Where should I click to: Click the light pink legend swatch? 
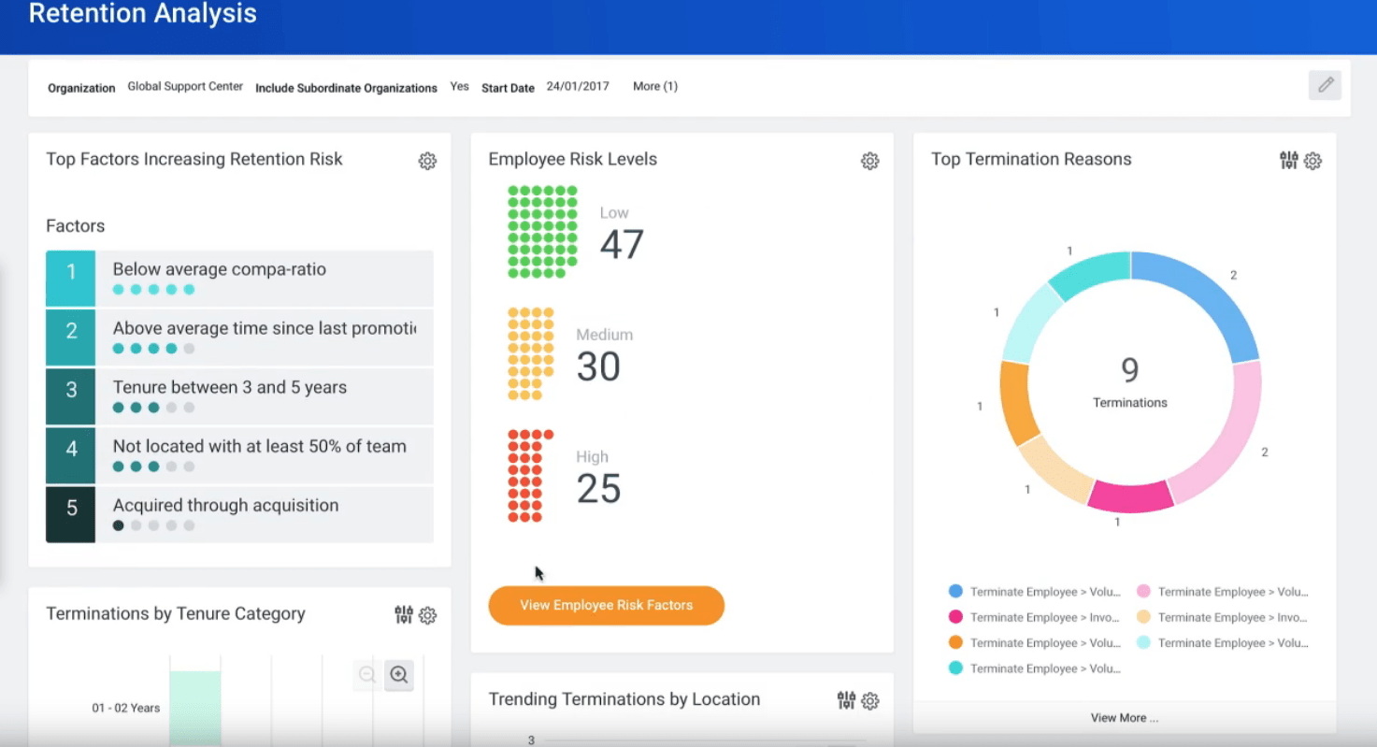coord(1143,591)
